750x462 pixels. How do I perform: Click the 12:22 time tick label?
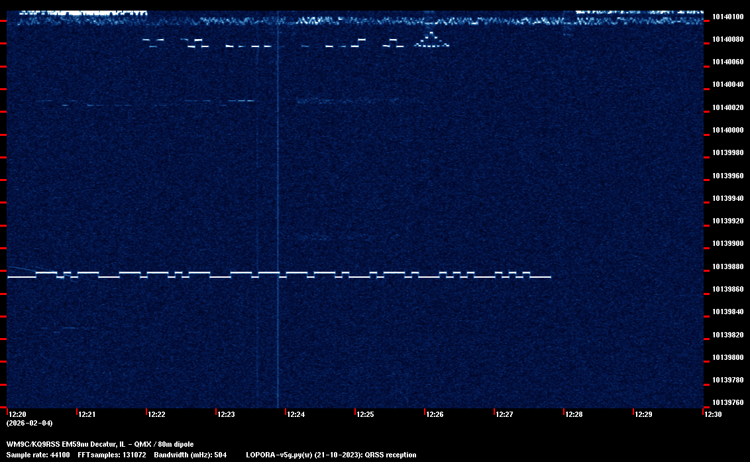tap(156, 415)
